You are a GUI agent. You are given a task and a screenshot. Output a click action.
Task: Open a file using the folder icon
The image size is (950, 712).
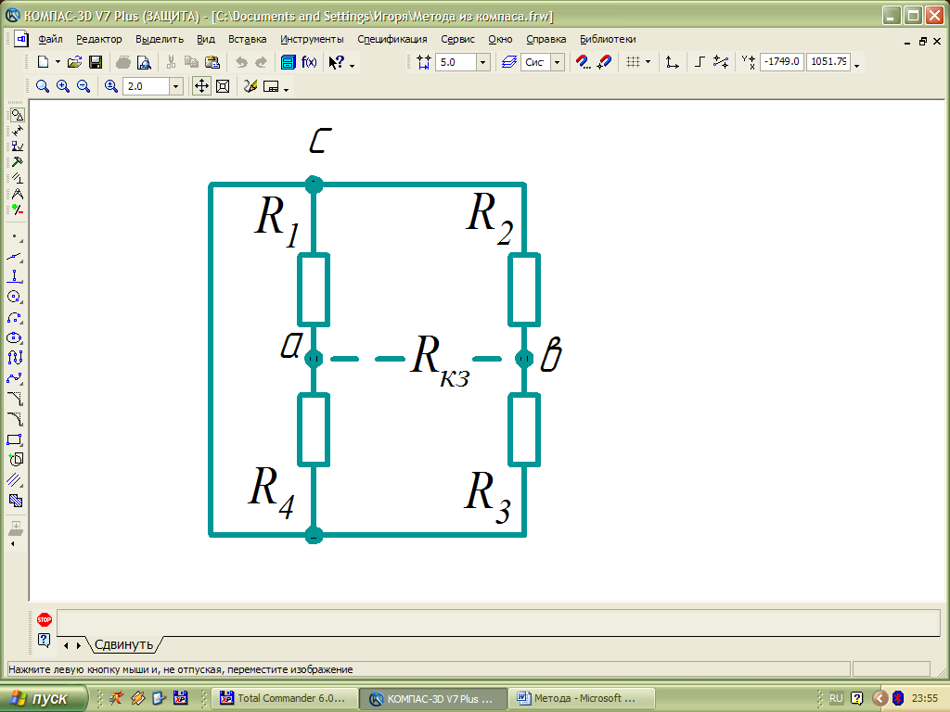pyautogui.click(x=75, y=62)
